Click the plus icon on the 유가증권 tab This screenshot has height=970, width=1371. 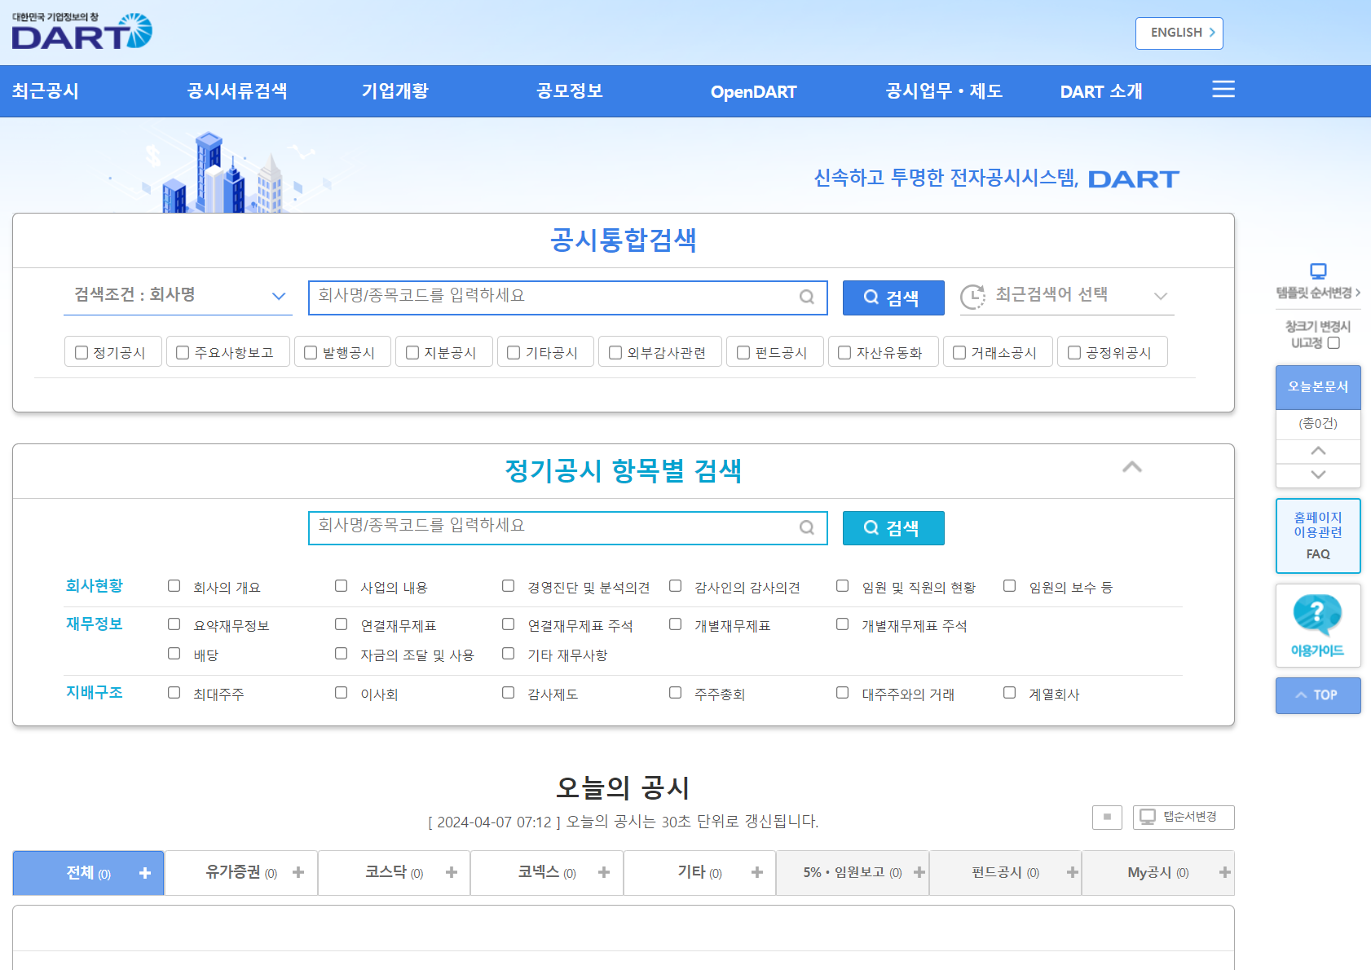pos(299,871)
